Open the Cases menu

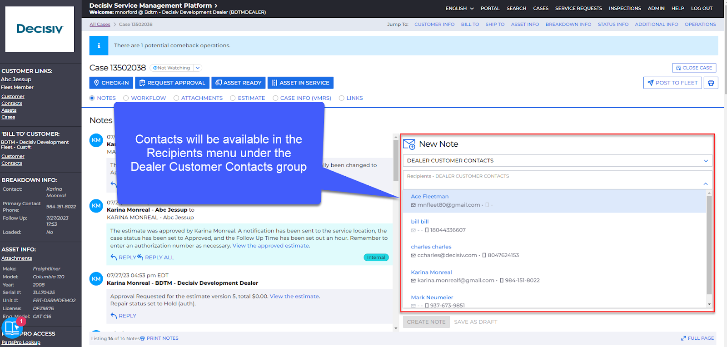click(x=541, y=8)
